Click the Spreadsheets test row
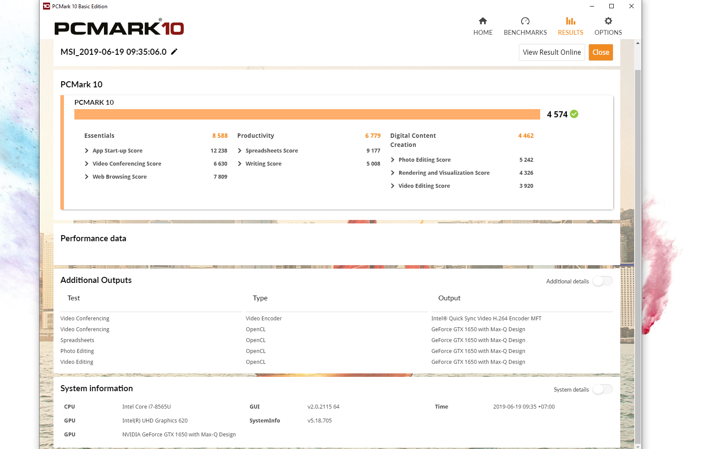This screenshot has width=702, height=449. coord(77,340)
